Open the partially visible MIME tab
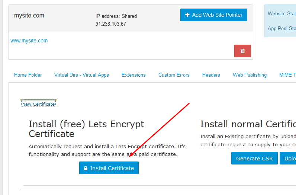The width and height of the screenshot is (296, 195). pos(287,75)
